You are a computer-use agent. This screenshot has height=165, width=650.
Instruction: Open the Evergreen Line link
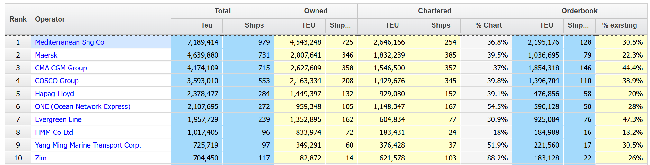(58, 120)
